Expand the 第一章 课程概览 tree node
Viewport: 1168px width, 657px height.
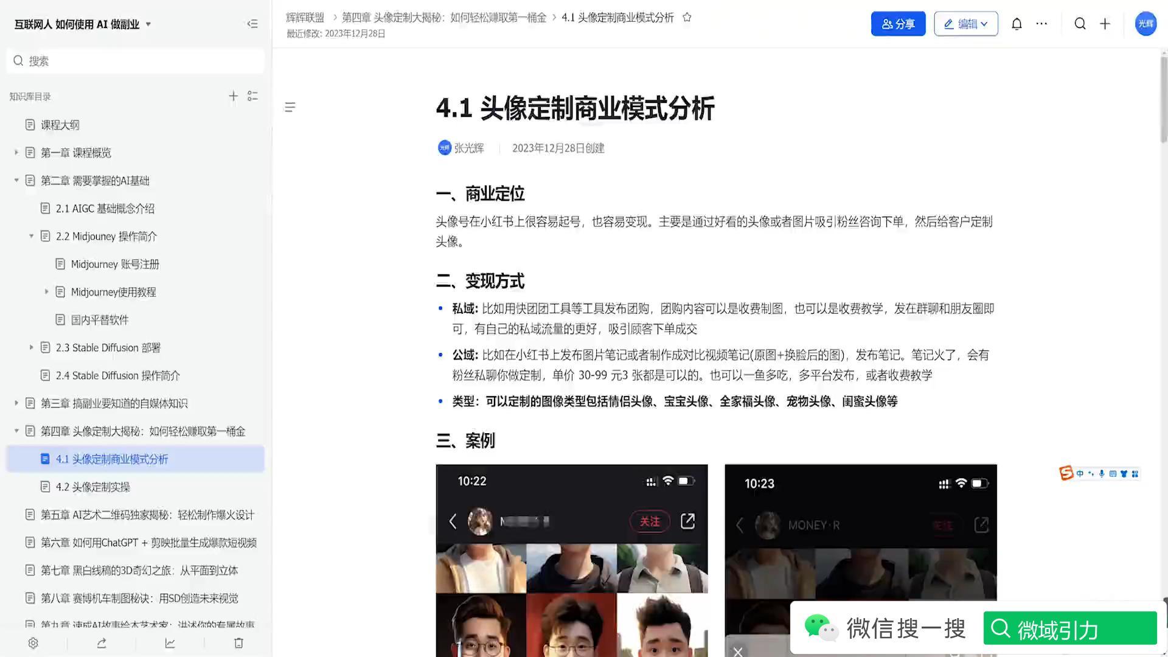pyautogui.click(x=16, y=153)
